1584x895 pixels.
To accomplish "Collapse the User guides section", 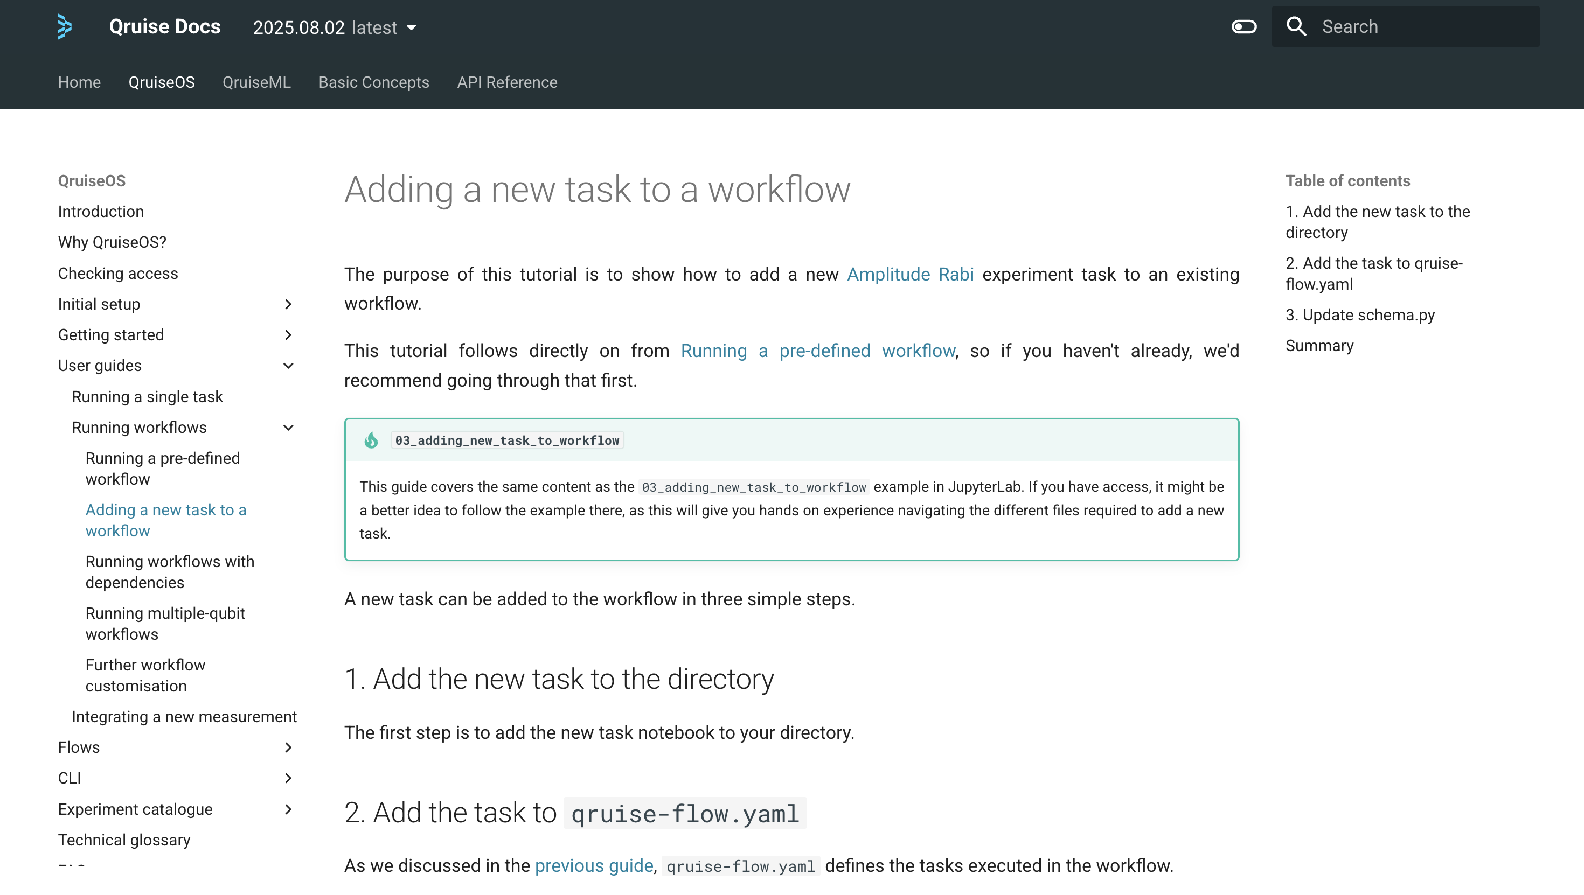I will click(x=288, y=366).
